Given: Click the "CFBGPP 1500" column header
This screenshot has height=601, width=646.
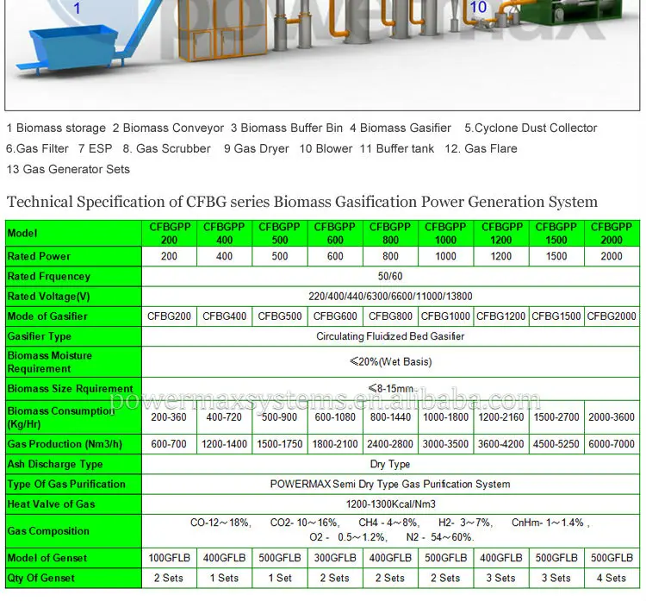Looking at the screenshot, I should [x=556, y=234].
